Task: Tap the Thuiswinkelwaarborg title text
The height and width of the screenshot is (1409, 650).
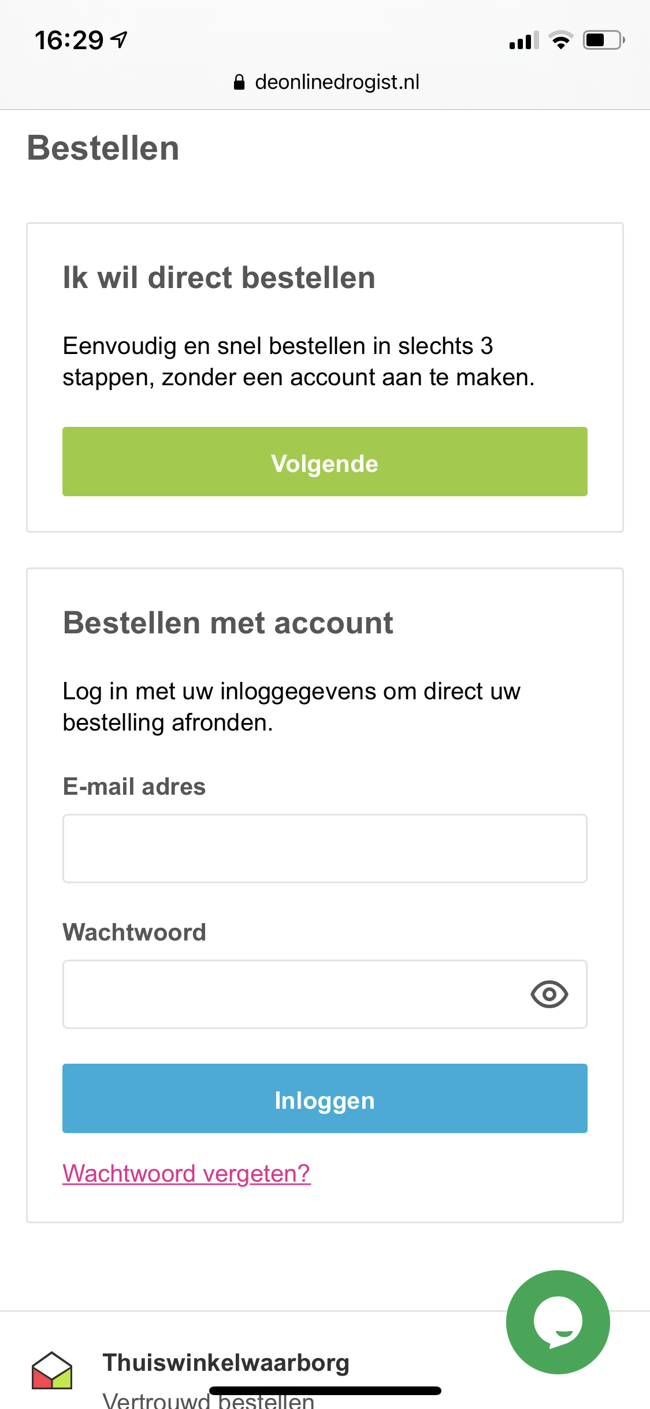Action: point(226,1363)
